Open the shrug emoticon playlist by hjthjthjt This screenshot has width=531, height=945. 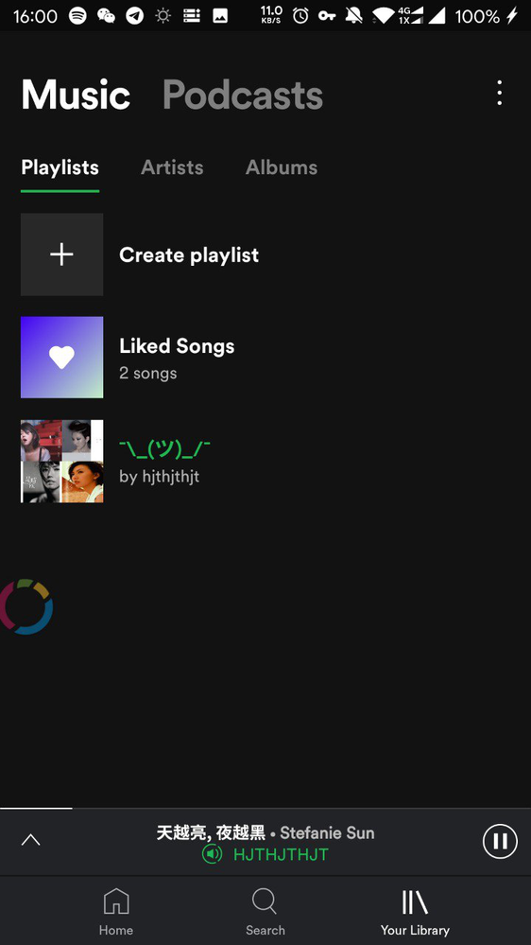(265, 461)
